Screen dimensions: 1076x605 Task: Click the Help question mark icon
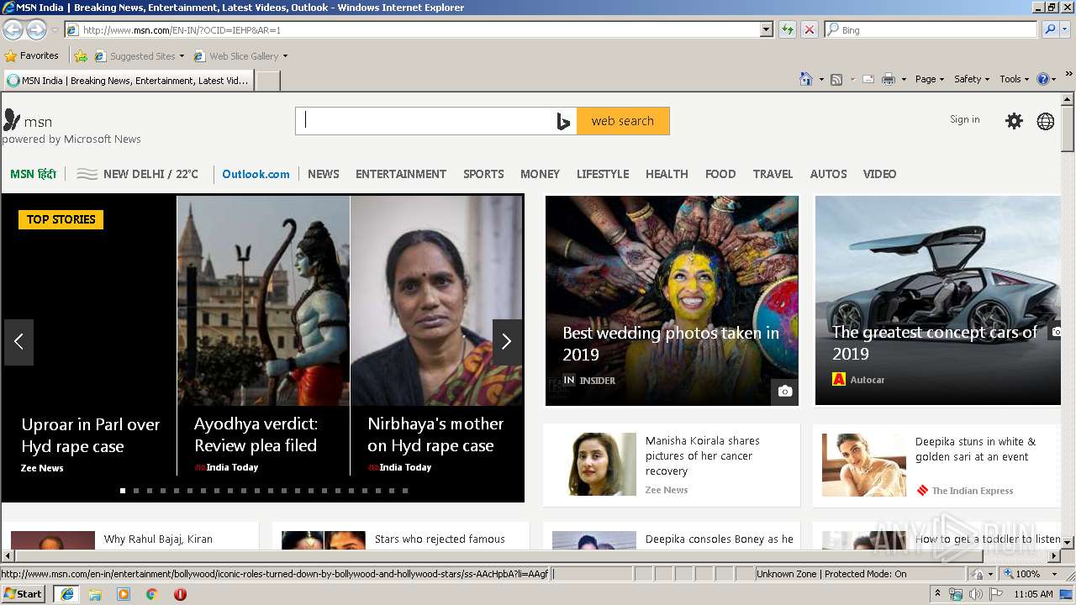(1043, 79)
